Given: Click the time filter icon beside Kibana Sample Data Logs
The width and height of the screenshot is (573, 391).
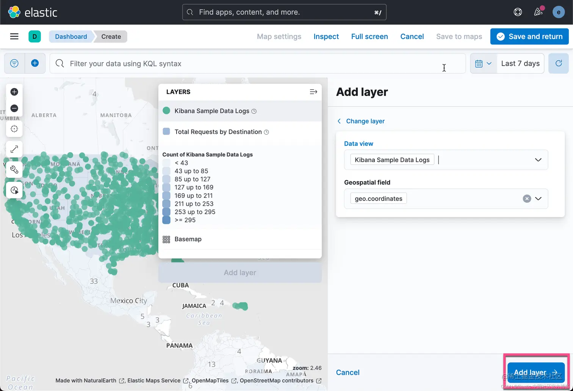Looking at the screenshot, I should coord(254,111).
